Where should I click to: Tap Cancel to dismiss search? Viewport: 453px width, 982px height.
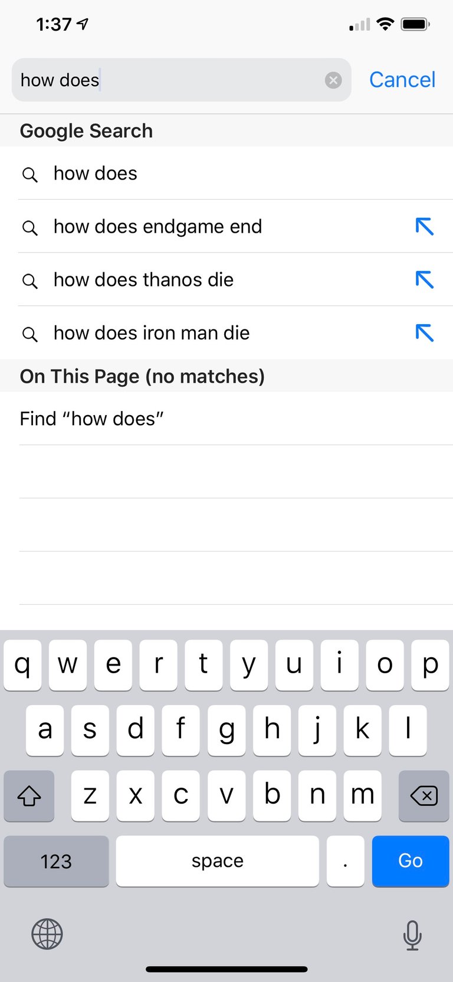coord(402,80)
